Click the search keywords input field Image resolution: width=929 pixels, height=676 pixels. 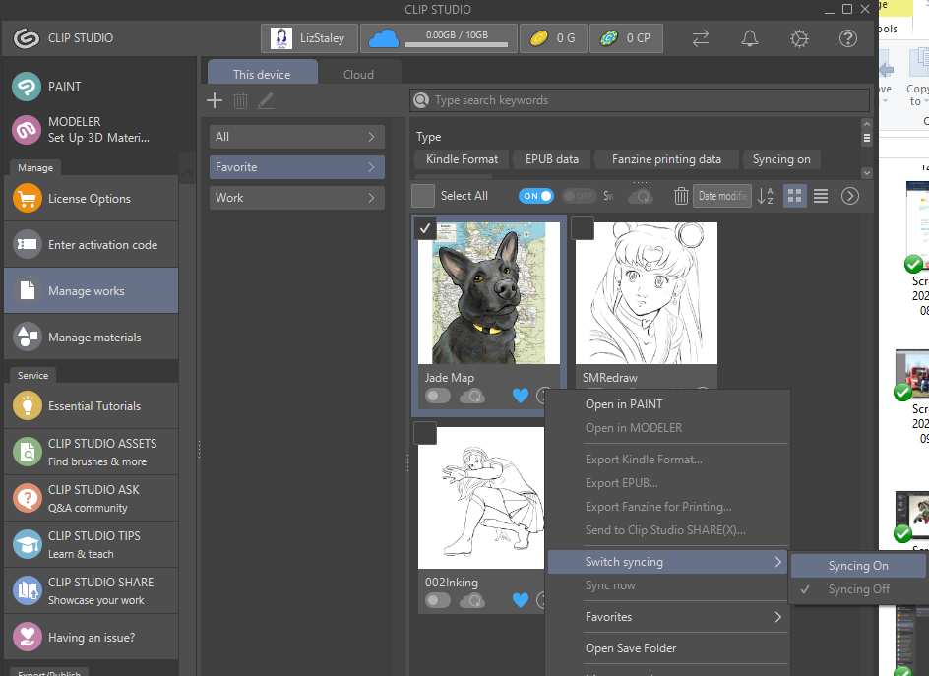coord(640,100)
